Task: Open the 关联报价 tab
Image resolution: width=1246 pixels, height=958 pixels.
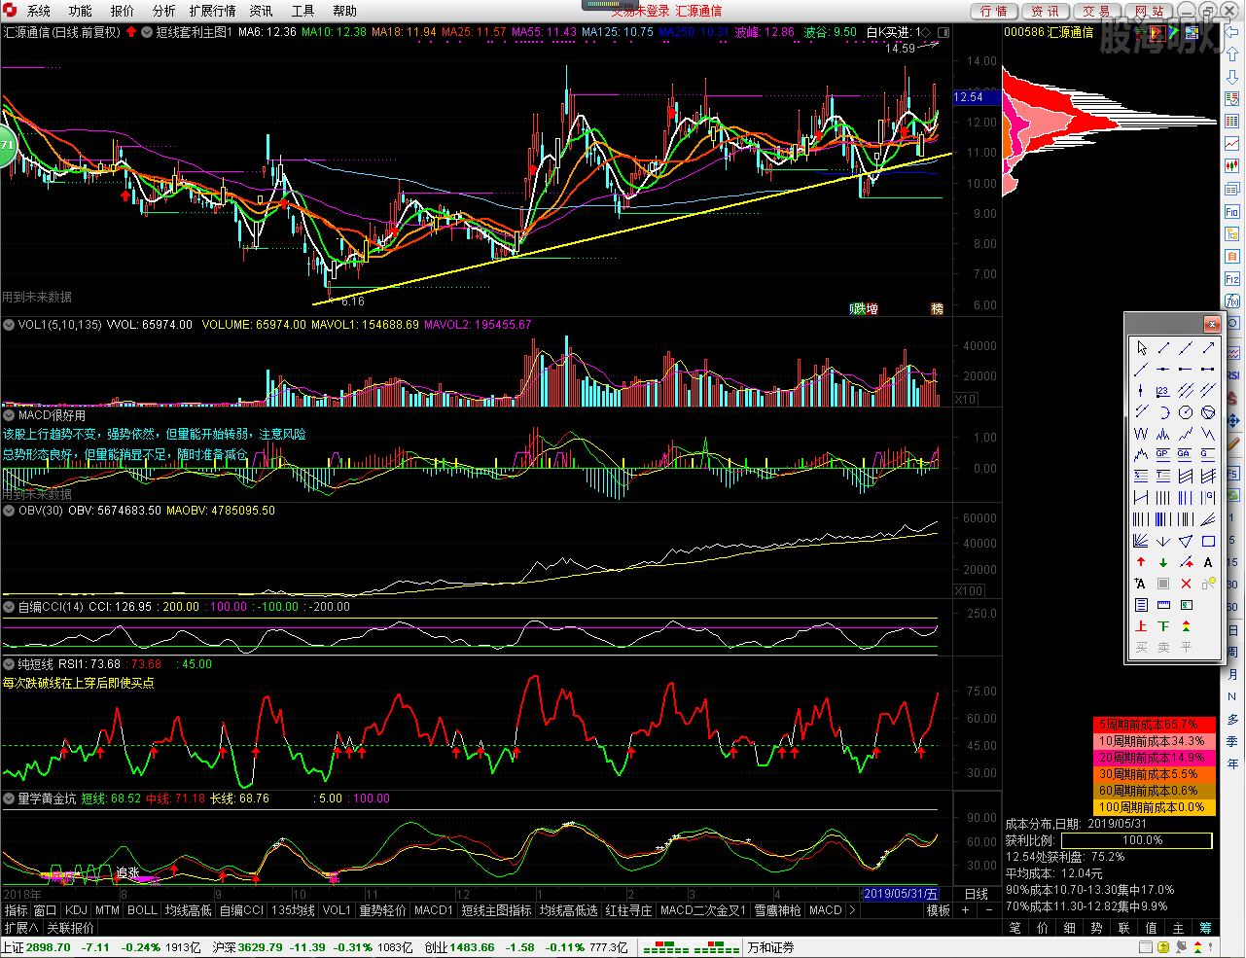Action: point(70,928)
